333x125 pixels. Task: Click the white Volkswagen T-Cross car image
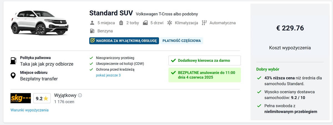pyautogui.click(x=40, y=23)
